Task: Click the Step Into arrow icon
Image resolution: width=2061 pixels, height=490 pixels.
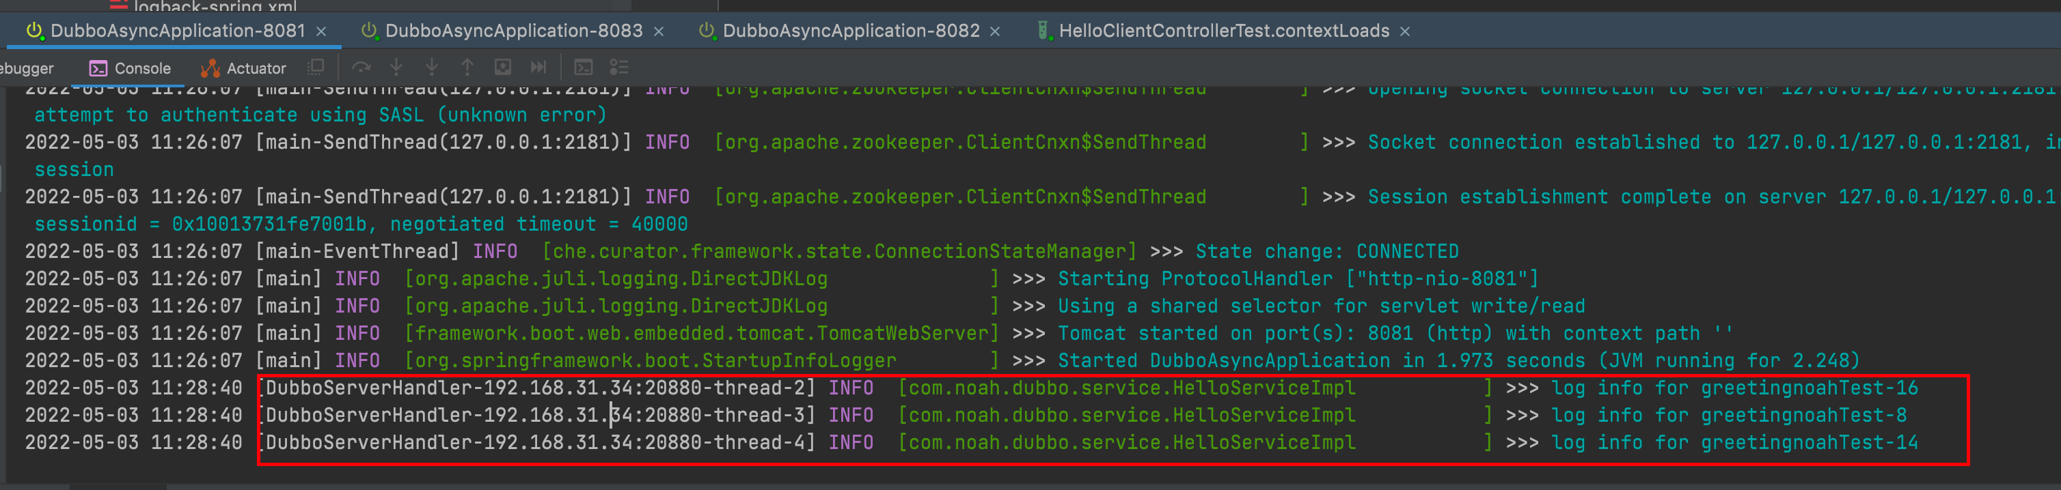Action: click(396, 67)
